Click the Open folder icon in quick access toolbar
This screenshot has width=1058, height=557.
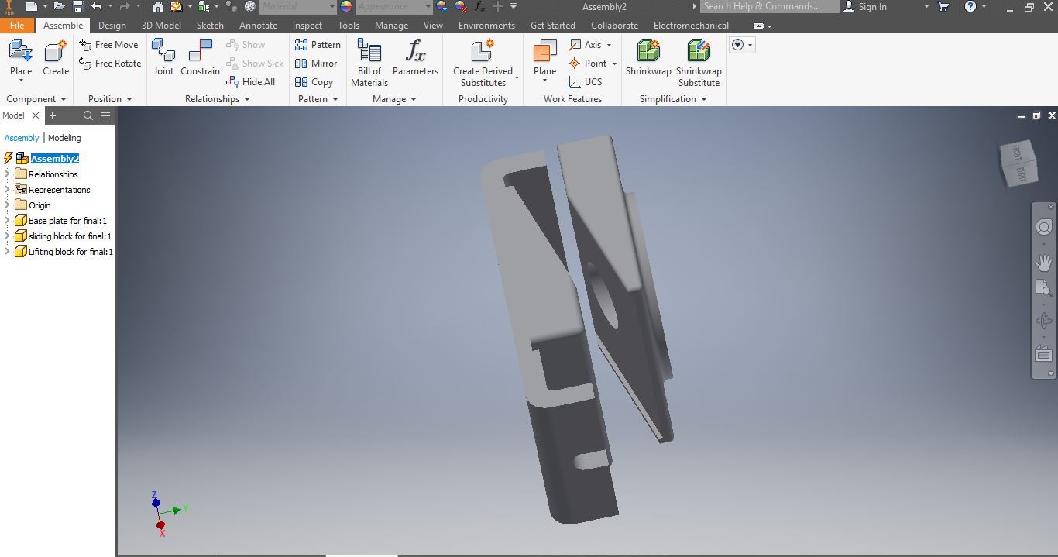(59, 6)
